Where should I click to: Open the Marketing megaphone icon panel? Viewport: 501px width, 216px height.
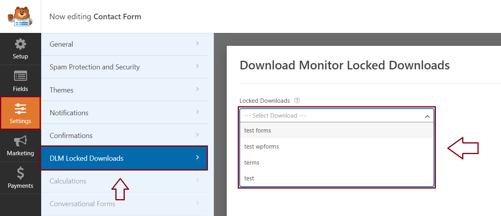coord(20,145)
